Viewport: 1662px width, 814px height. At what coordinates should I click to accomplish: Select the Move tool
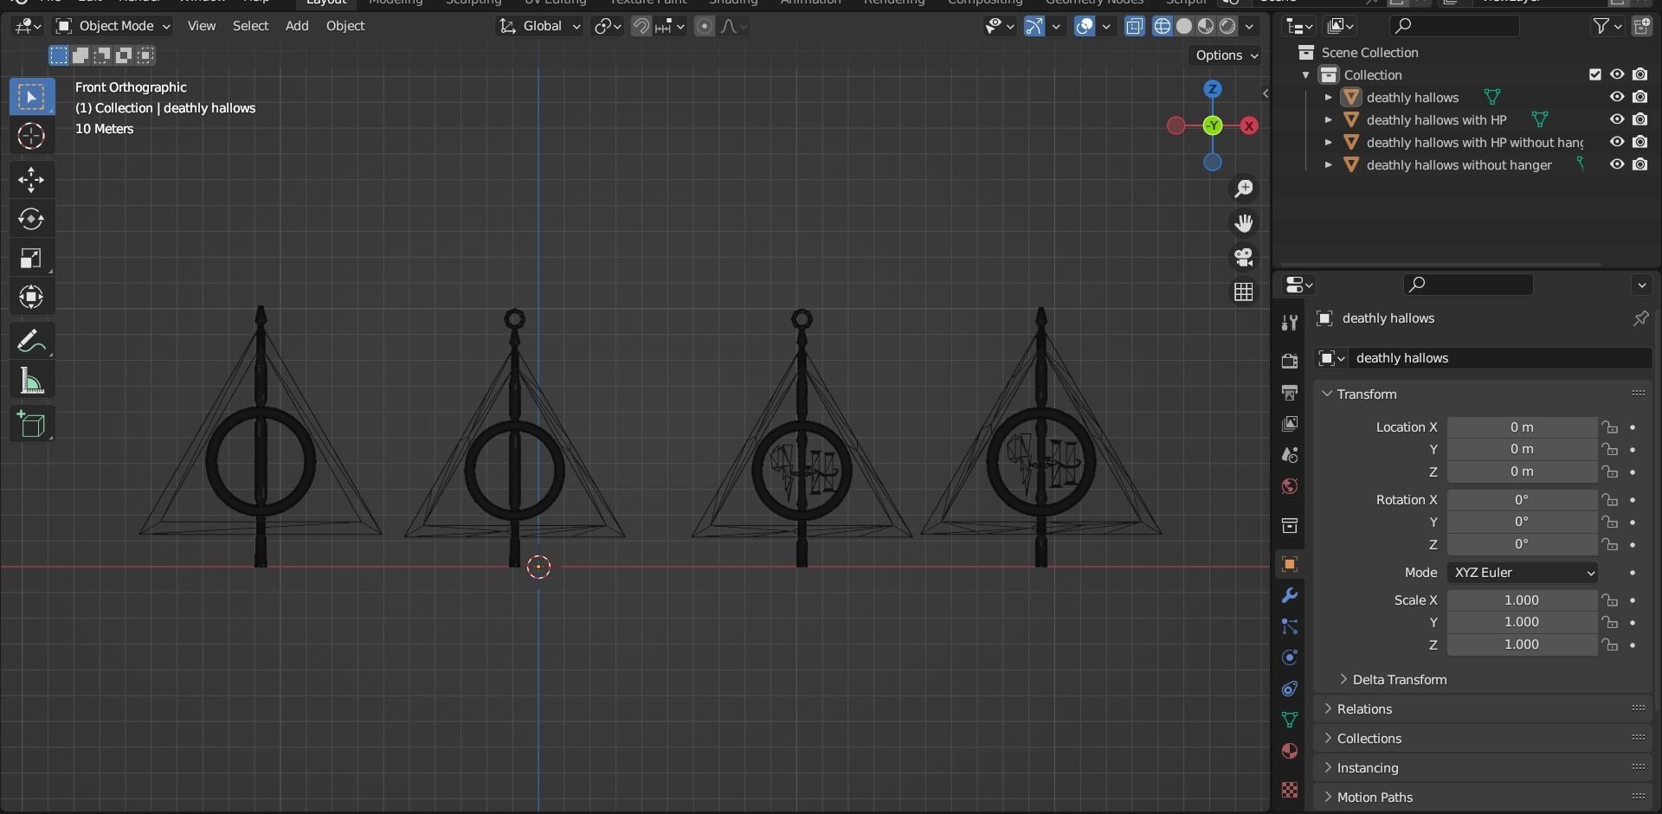pos(31,180)
